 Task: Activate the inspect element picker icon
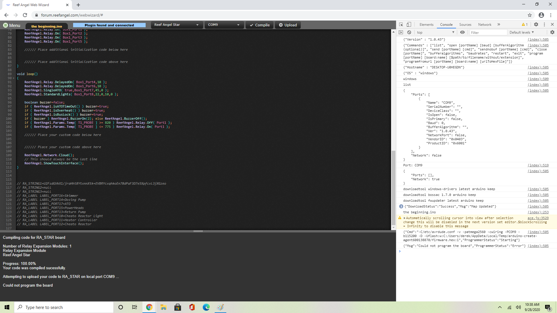[x=401, y=25]
